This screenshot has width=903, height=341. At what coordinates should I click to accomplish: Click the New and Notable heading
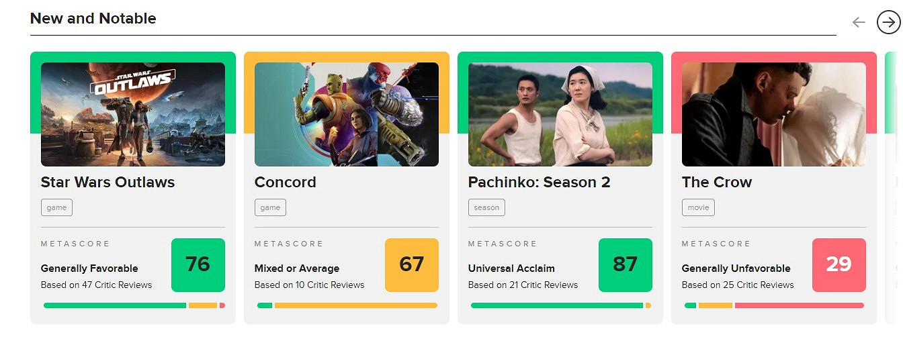[93, 19]
